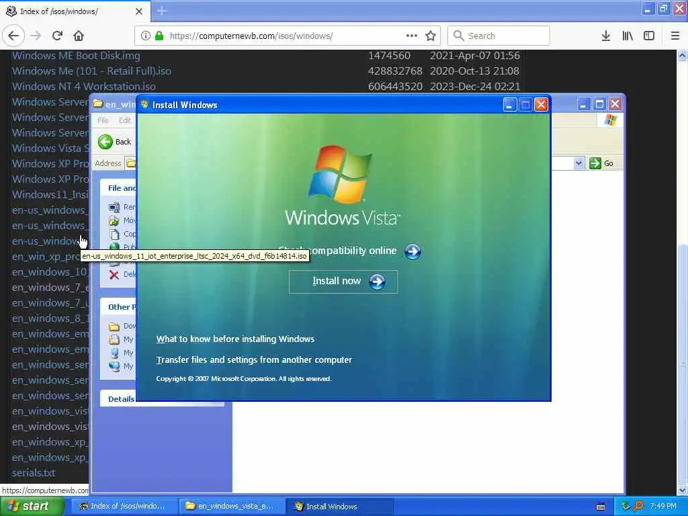The height and width of the screenshot is (516, 688).
Task: Click Downloads folder icon in Other Places
Action: (x=114, y=327)
